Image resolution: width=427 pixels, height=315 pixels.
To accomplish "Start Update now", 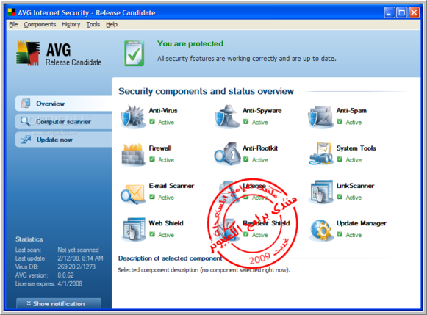I will click(x=63, y=140).
